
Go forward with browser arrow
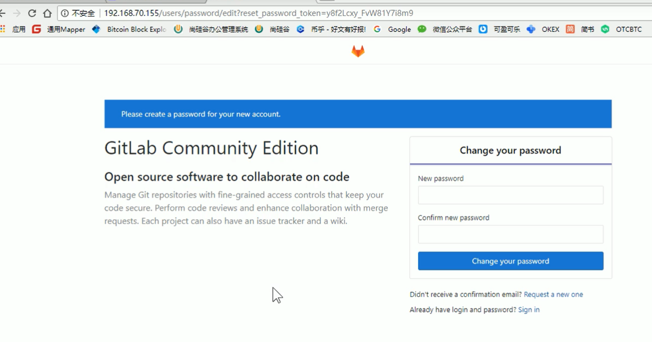[17, 13]
